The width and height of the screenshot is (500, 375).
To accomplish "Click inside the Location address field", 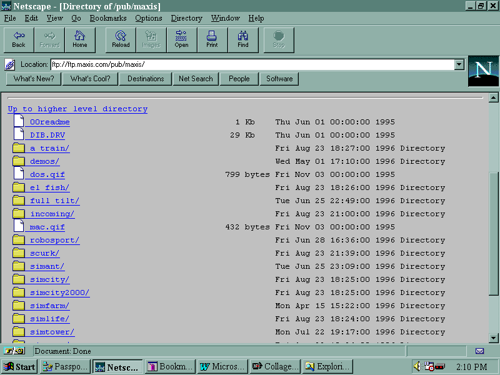I will pyautogui.click(x=250, y=64).
